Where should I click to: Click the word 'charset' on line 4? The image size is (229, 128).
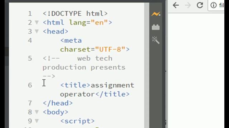point(75,49)
